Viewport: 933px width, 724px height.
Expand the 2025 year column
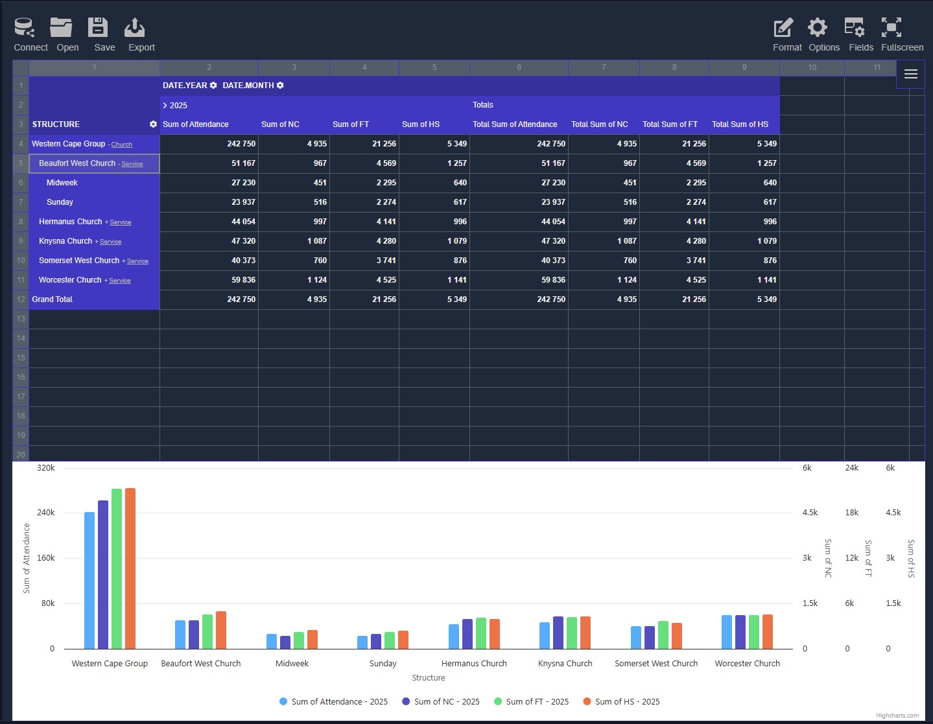click(165, 105)
